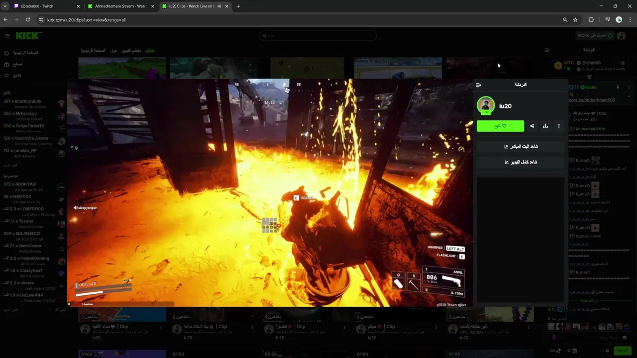
Task: Open sbosta recommended channel
Action: coord(34,285)
